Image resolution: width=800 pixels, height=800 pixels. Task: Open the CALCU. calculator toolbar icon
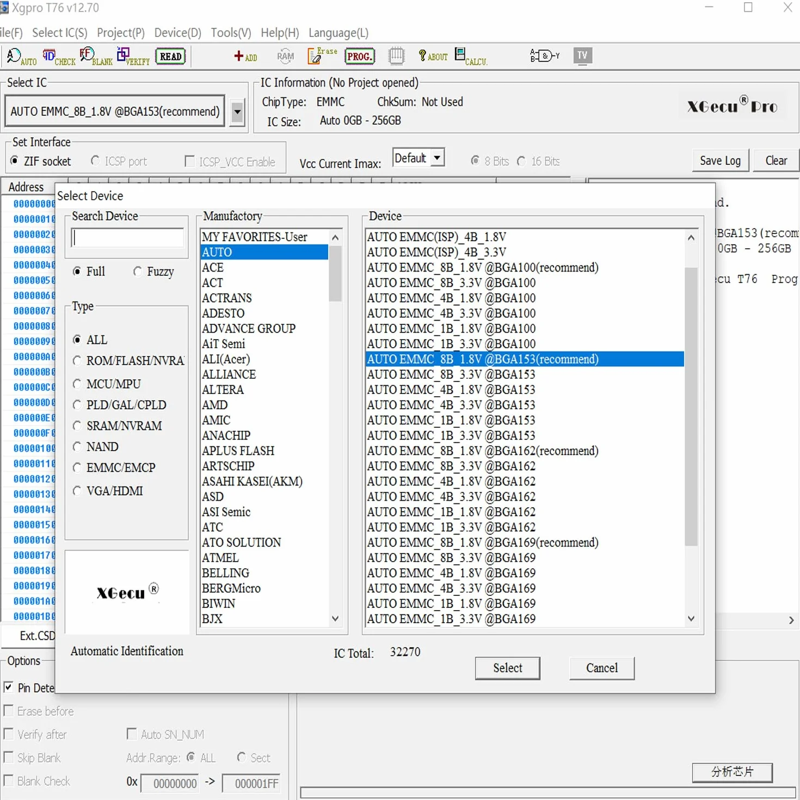coord(471,57)
